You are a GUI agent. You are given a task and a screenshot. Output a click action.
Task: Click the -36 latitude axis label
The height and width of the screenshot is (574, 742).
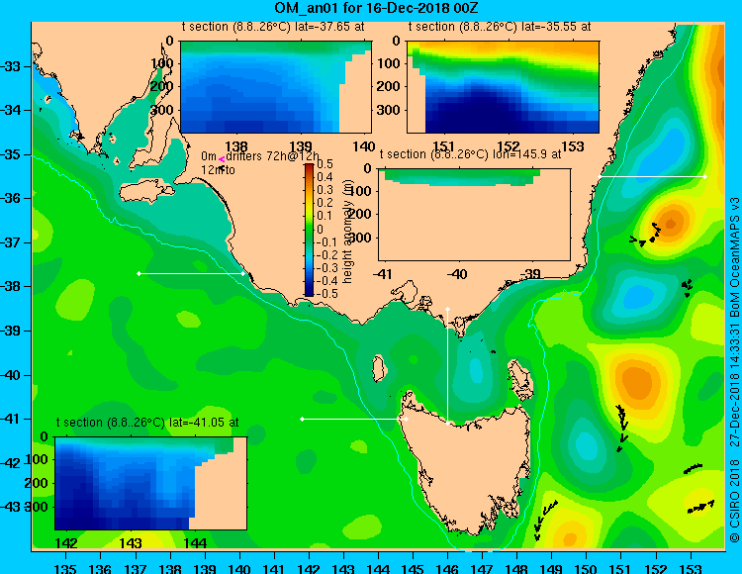point(11,198)
